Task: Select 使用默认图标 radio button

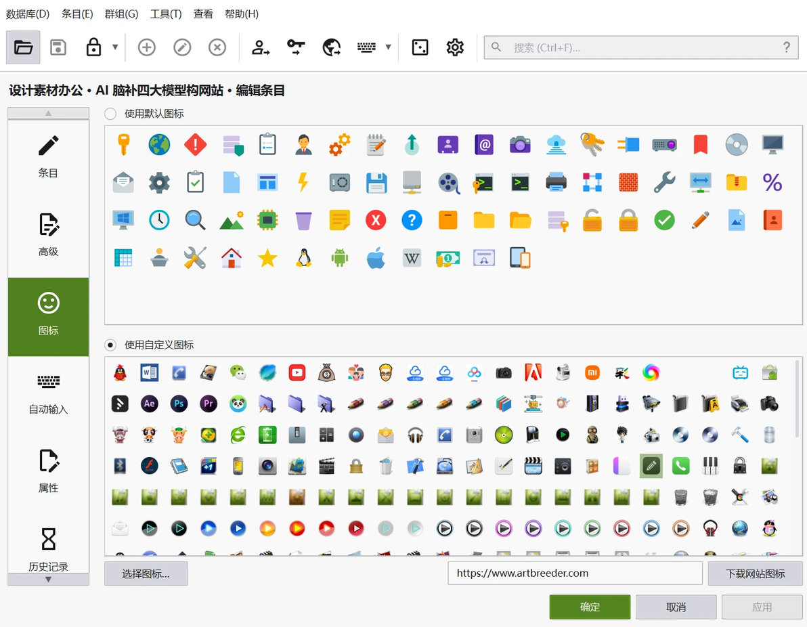Action: (x=110, y=114)
